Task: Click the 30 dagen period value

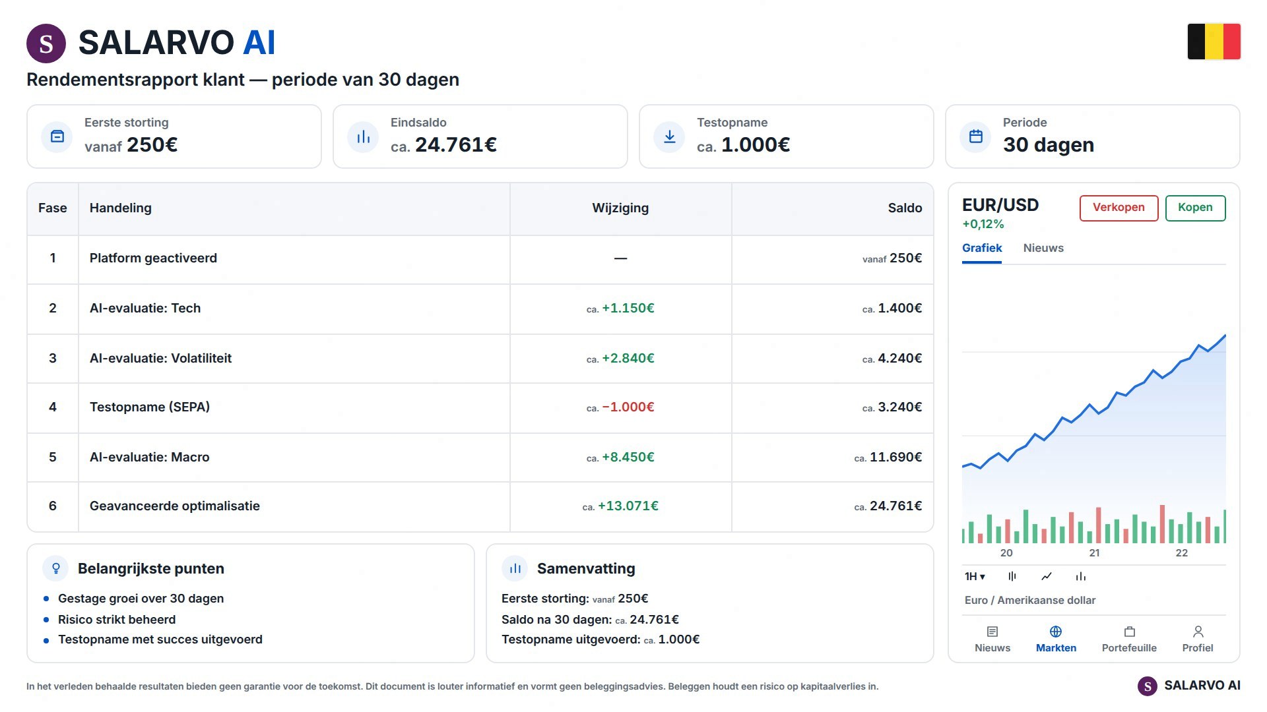Action: pyautogui.click(x=1049, y=145)
